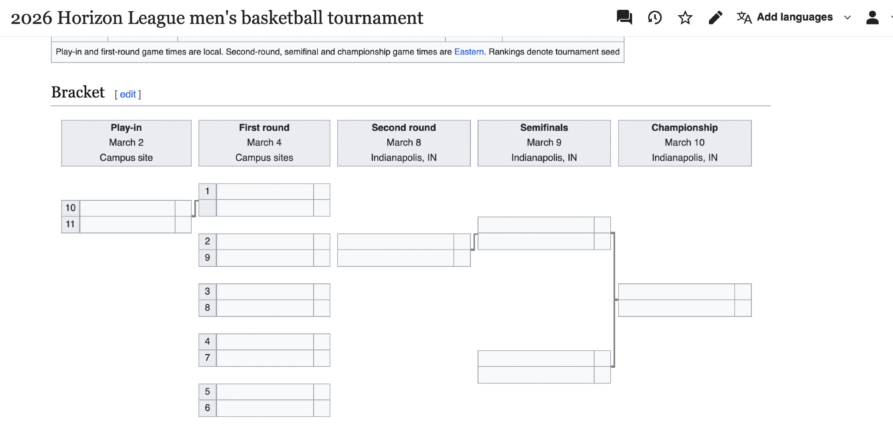
Task: Star this page to watchlist
Action: pyautogui.click(x=685, y=17)
